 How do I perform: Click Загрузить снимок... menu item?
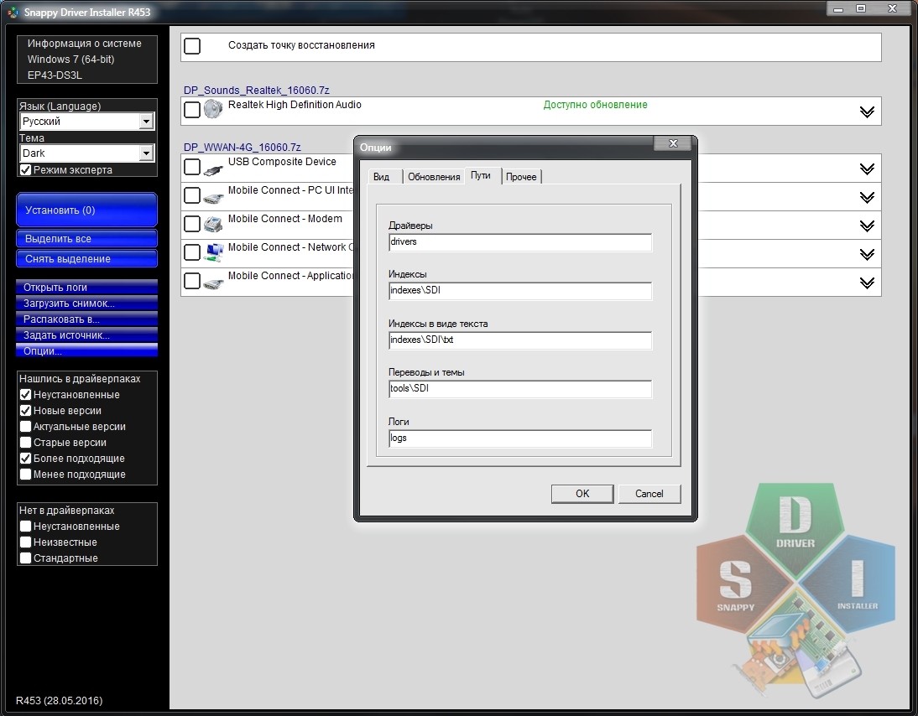point(86,303)
